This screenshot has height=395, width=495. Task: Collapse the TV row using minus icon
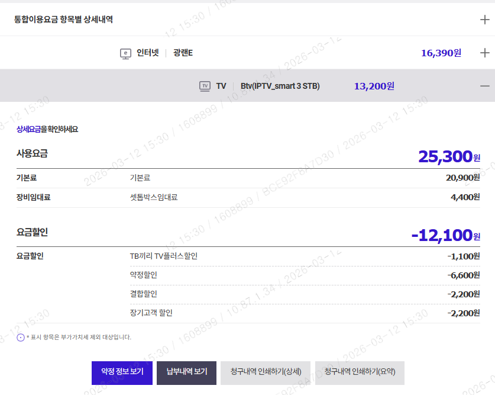point(484,86)
